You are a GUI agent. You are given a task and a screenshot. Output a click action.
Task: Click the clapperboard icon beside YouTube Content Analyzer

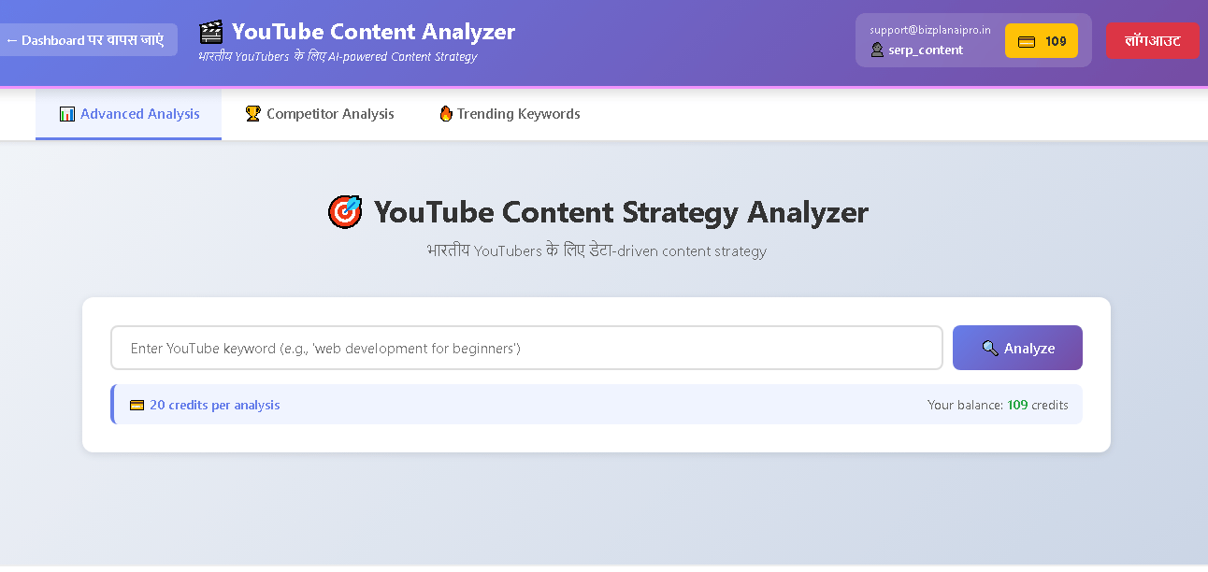[211, 32]
